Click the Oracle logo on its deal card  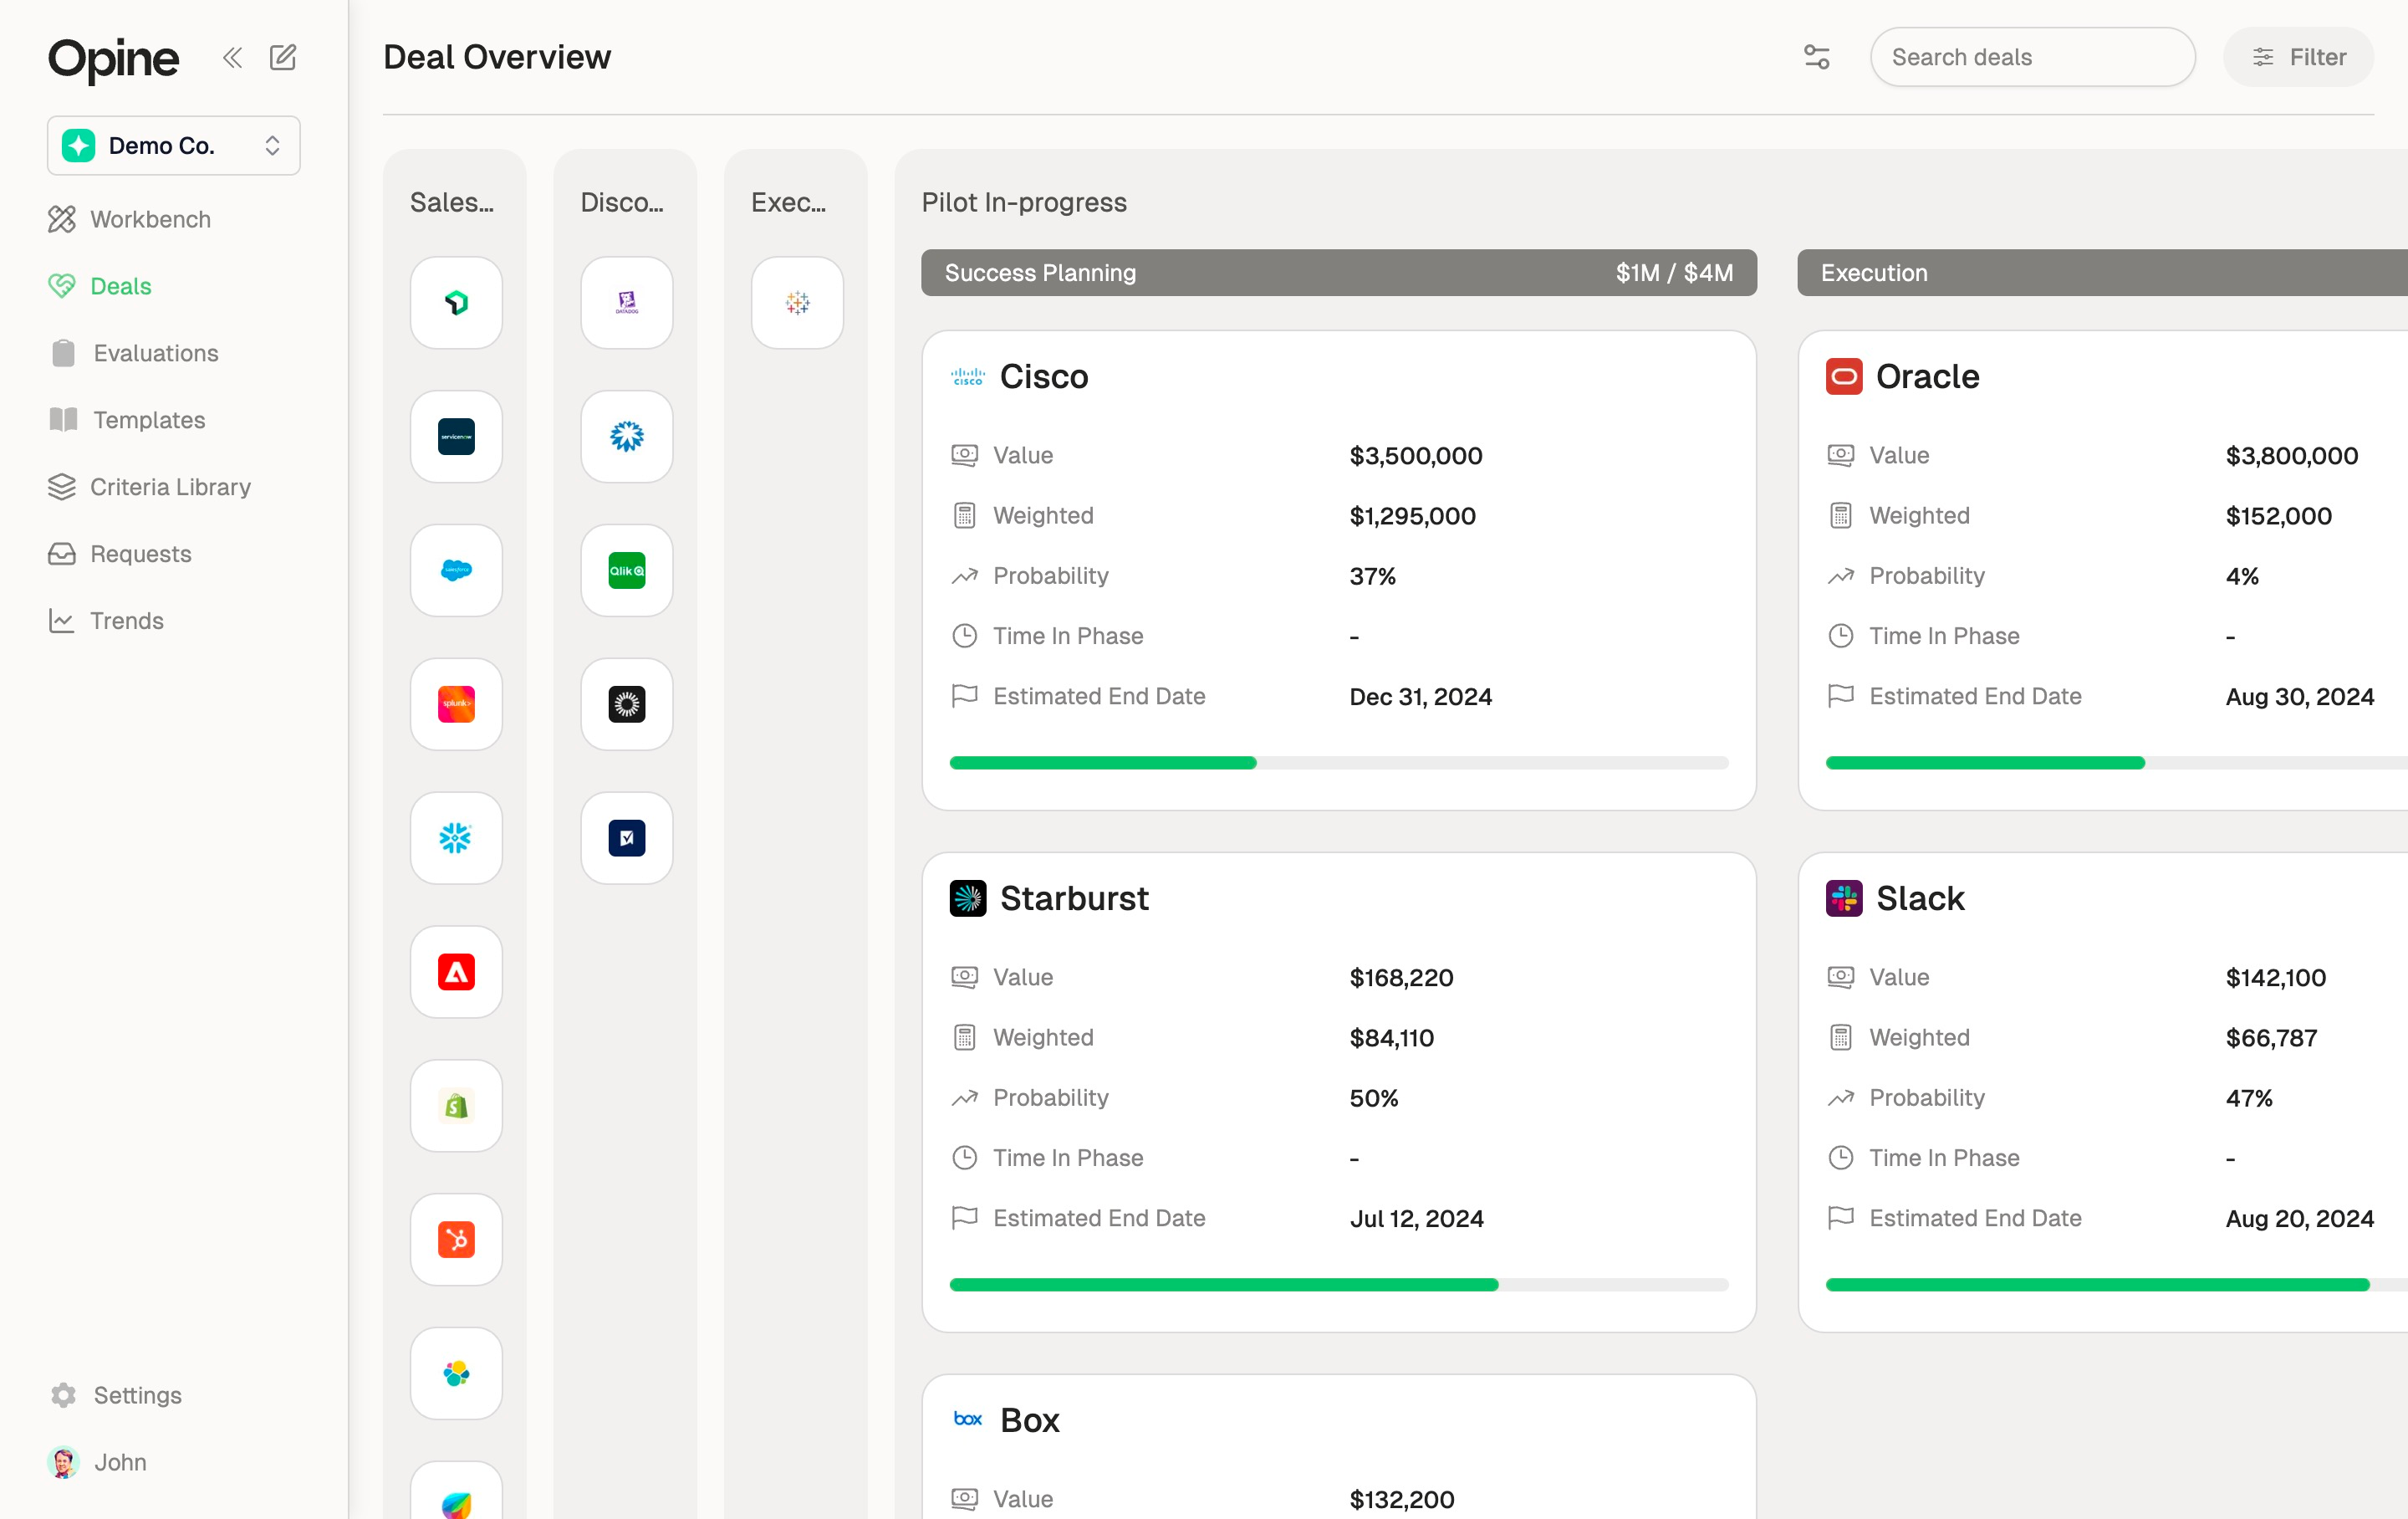coord(1844,376)
